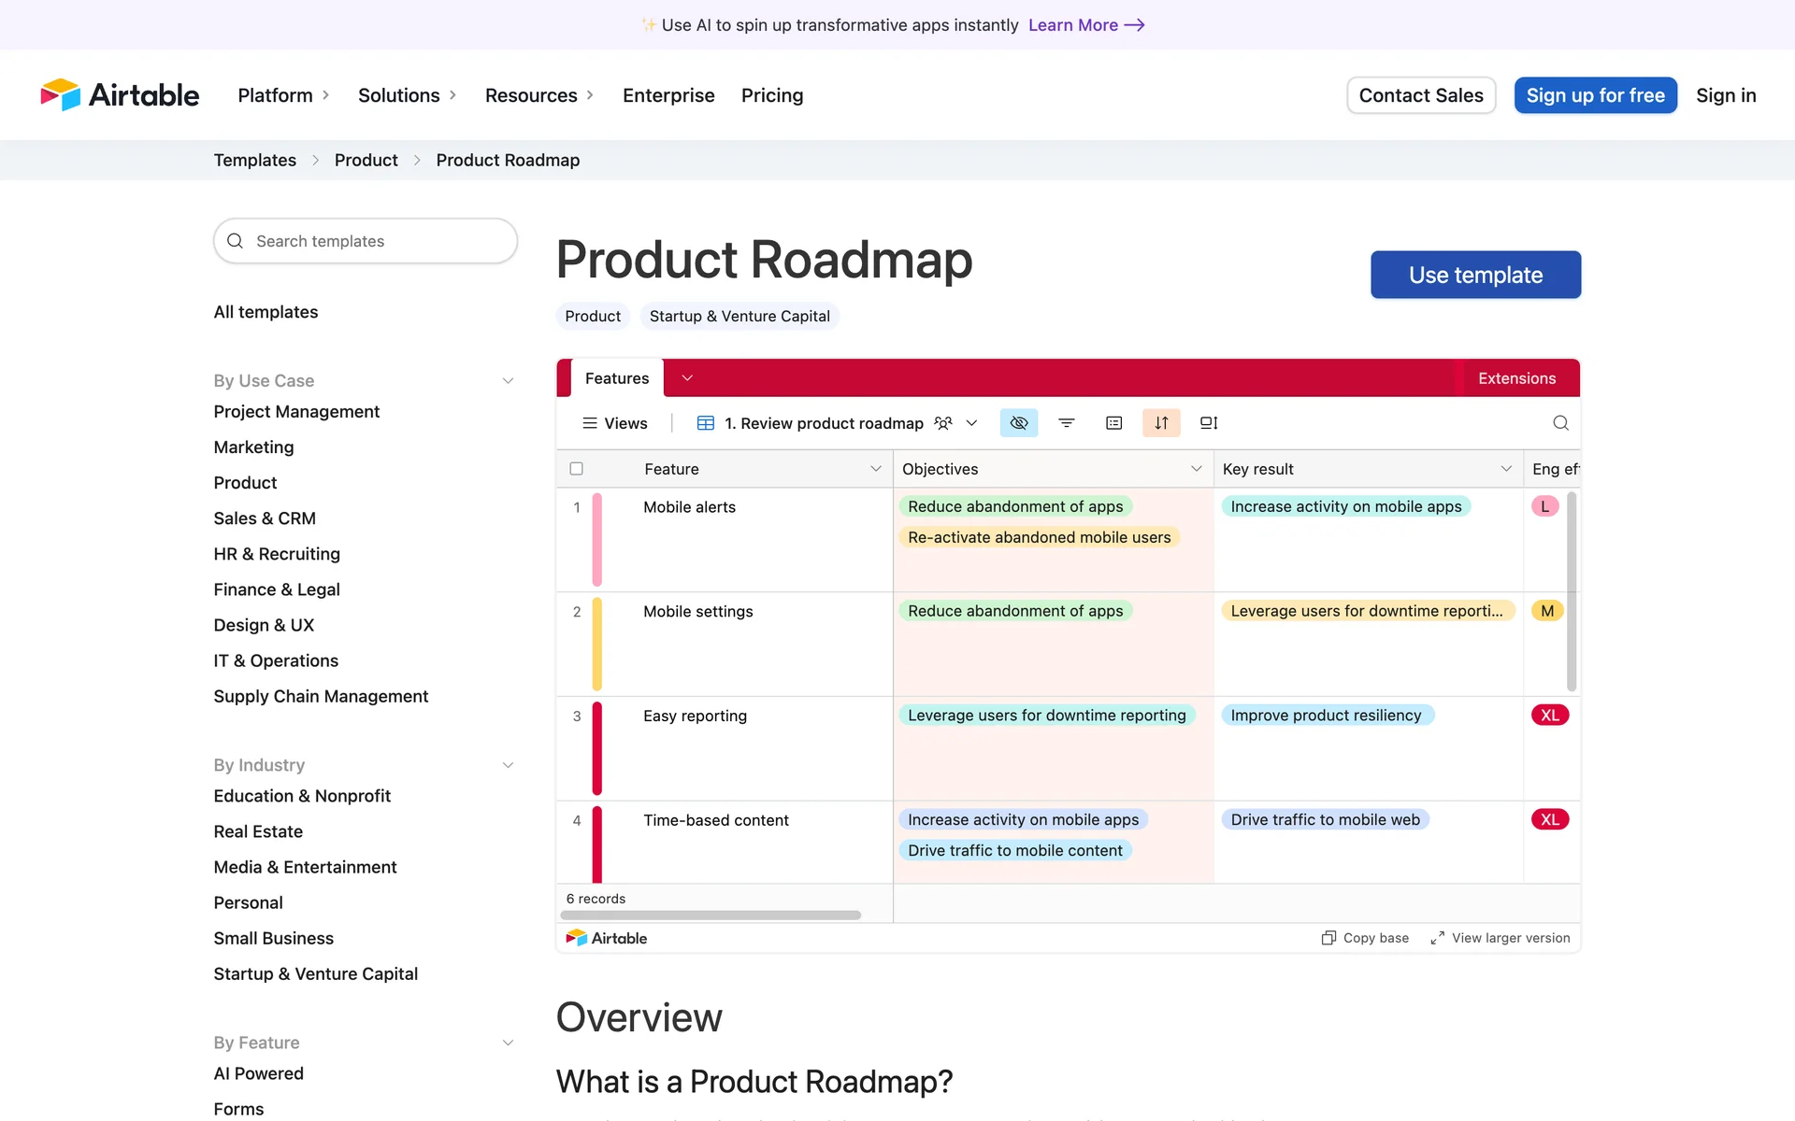Screen dimensions: 1795x1121
Task: Click the red XL tag for Easy reporting
Action: pyautogui.click(x=1549, y=716)
